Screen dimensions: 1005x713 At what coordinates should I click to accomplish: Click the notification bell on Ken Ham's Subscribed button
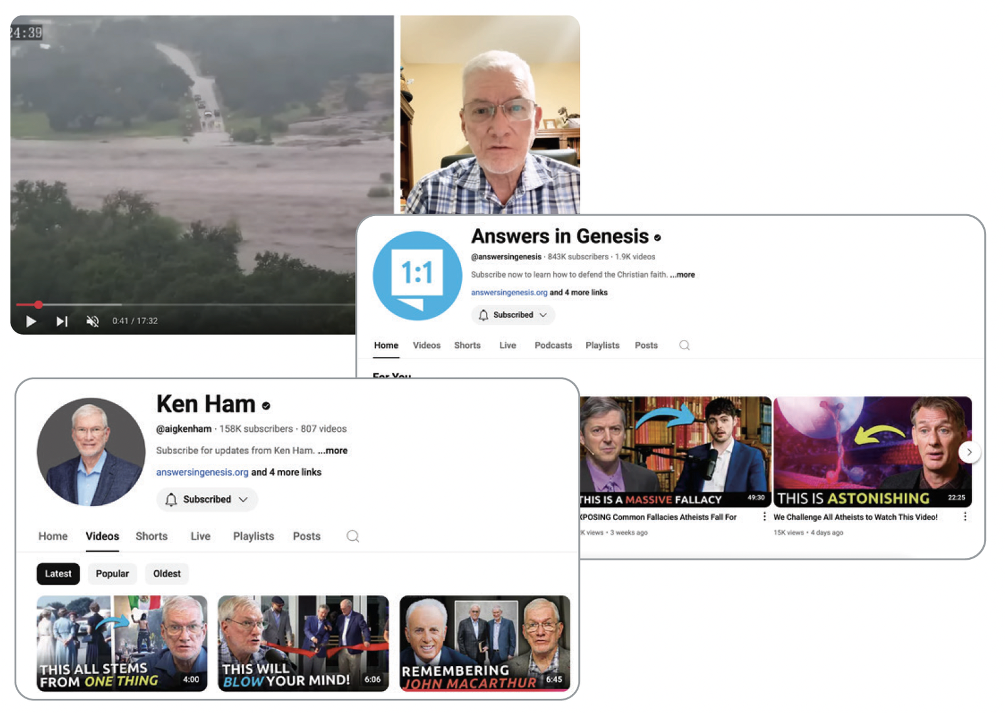[x=170, y=499]
